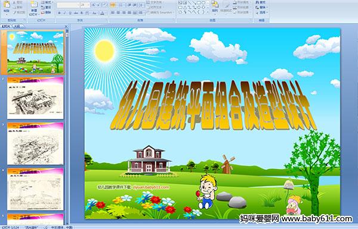This screenshot has width=358, height=229.
Task: Click the Convert to SmartArt icon
Action: click(148, 12)
